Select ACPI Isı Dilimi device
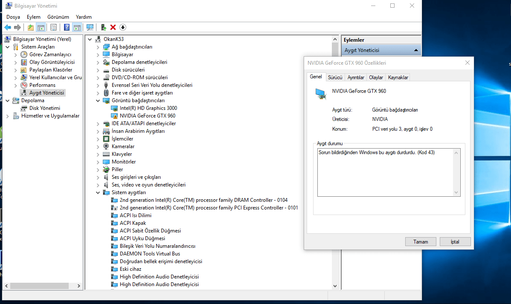The width and height of the screenshot is (511, 304). point(135,215)
